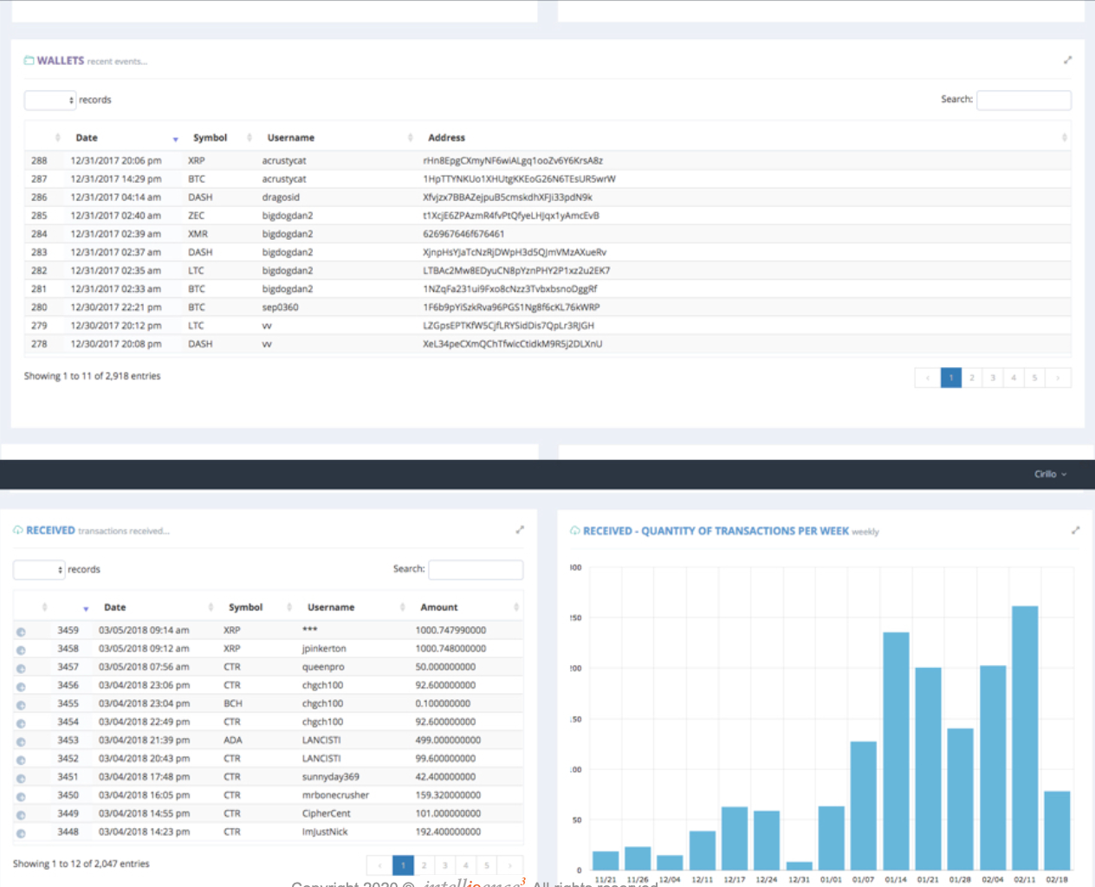Click the tallest bar for week 02/11

click(x=1025, y=736)
